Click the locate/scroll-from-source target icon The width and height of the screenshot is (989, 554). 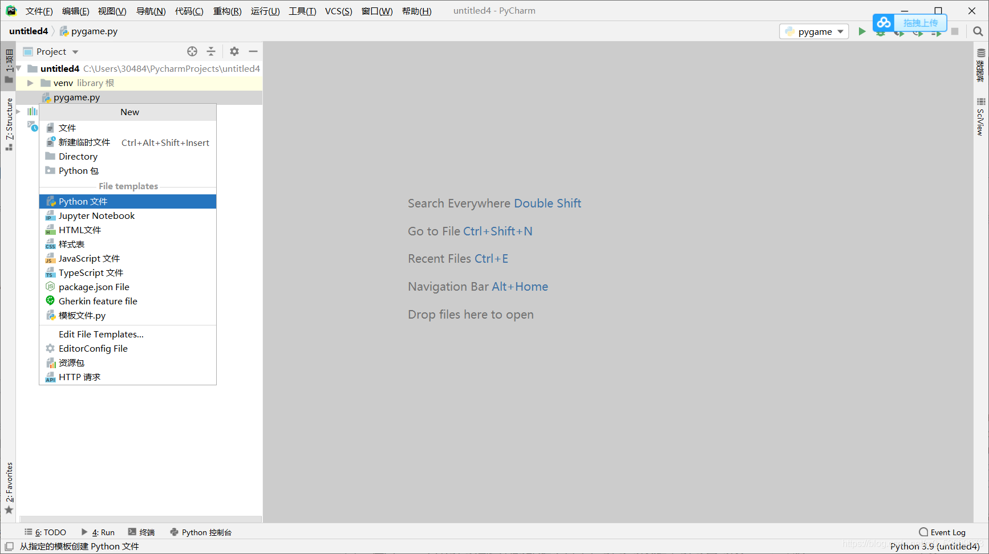tap(192, 51)
